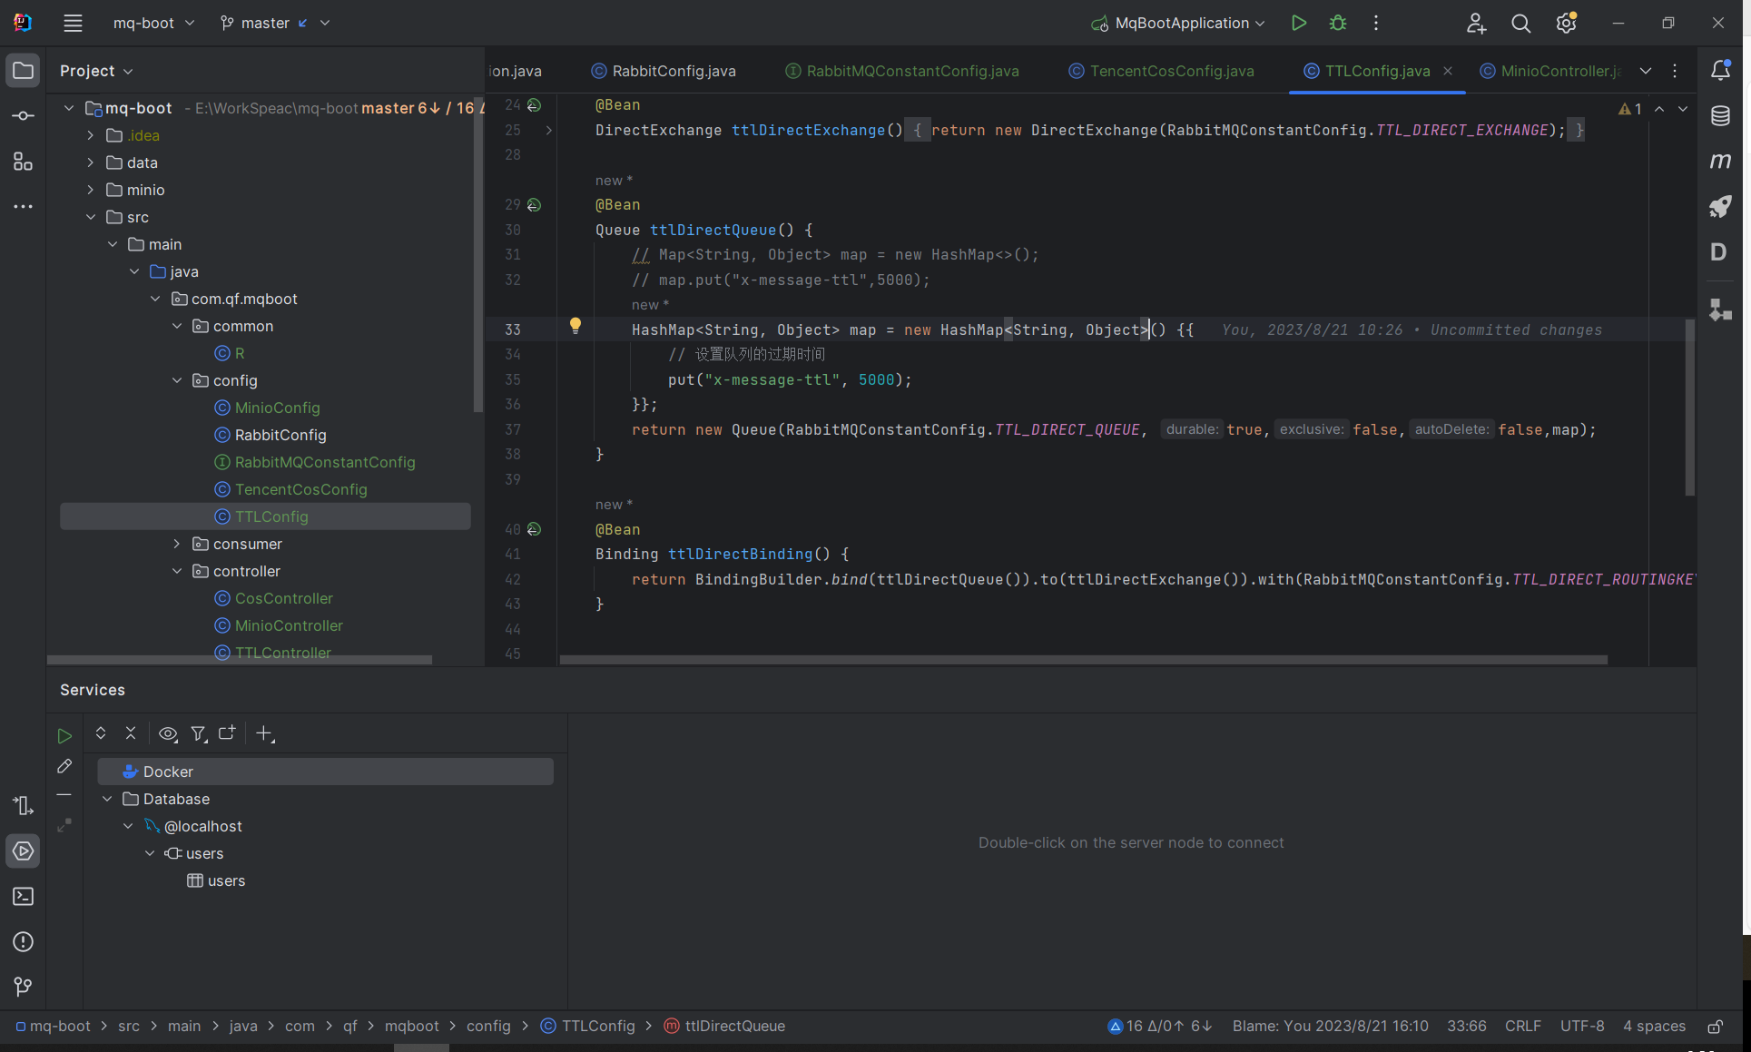This screenshot has width=1751, height=1052.
Task: Filter services with the funnel icon
Action: (199, 733)
